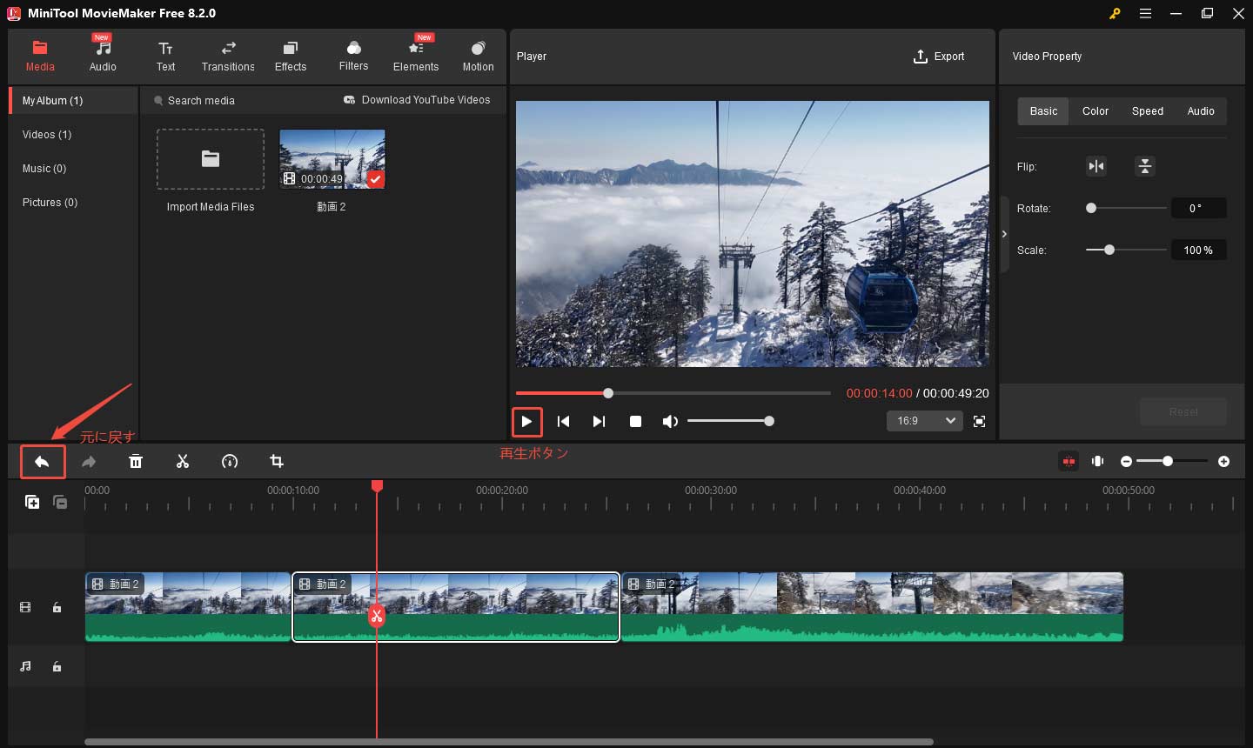Click the Export button
The image size is (1253, 748).
(939, 57)
